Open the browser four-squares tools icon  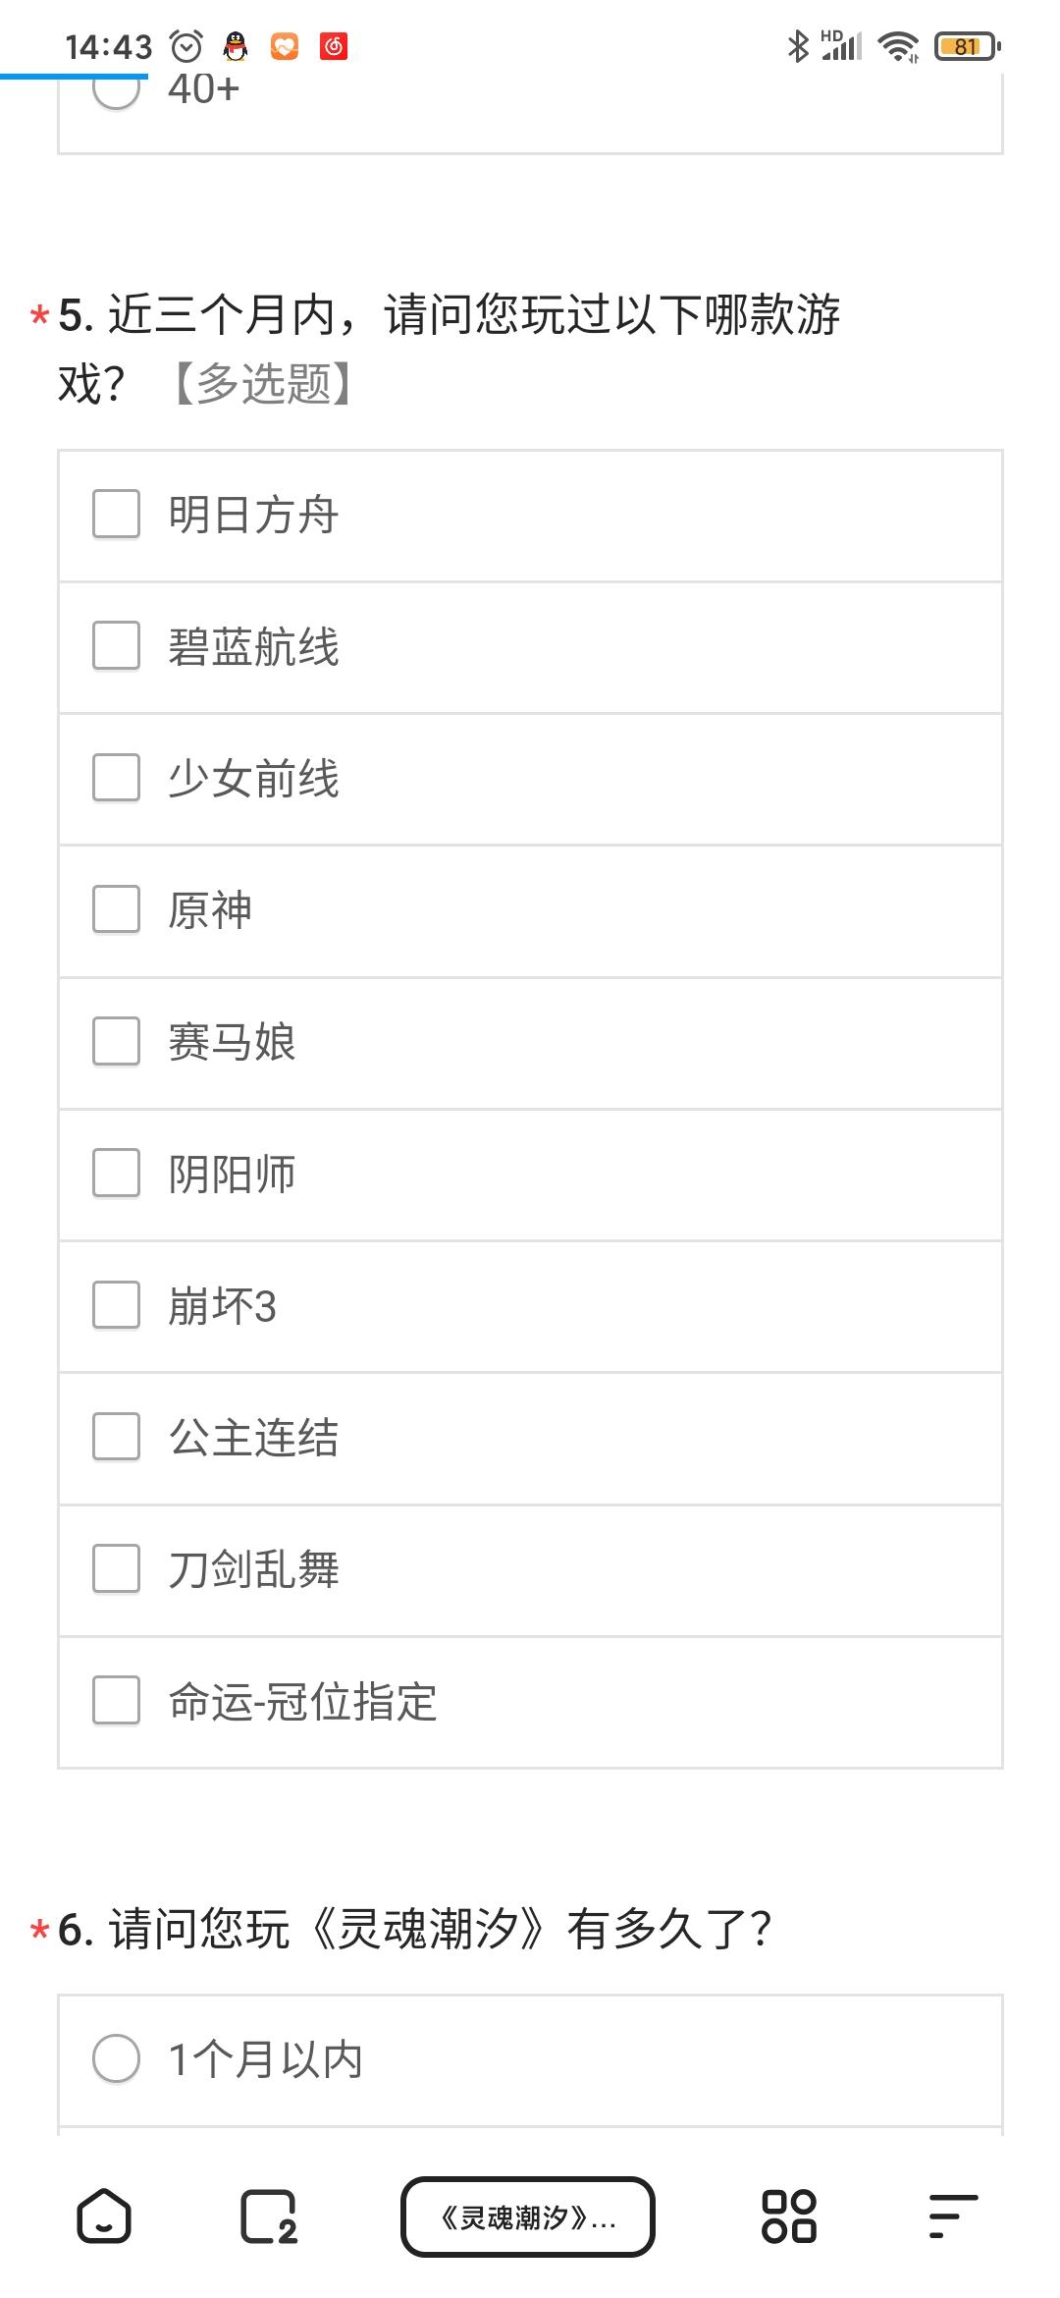[789, 2216]
